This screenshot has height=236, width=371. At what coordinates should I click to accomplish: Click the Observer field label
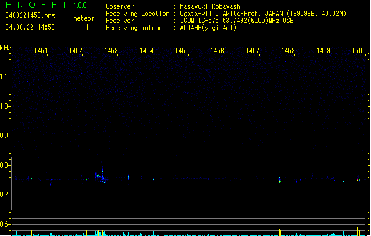[120, 6]
